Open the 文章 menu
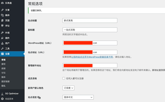The image size is (165, 102). click(12, 10)
